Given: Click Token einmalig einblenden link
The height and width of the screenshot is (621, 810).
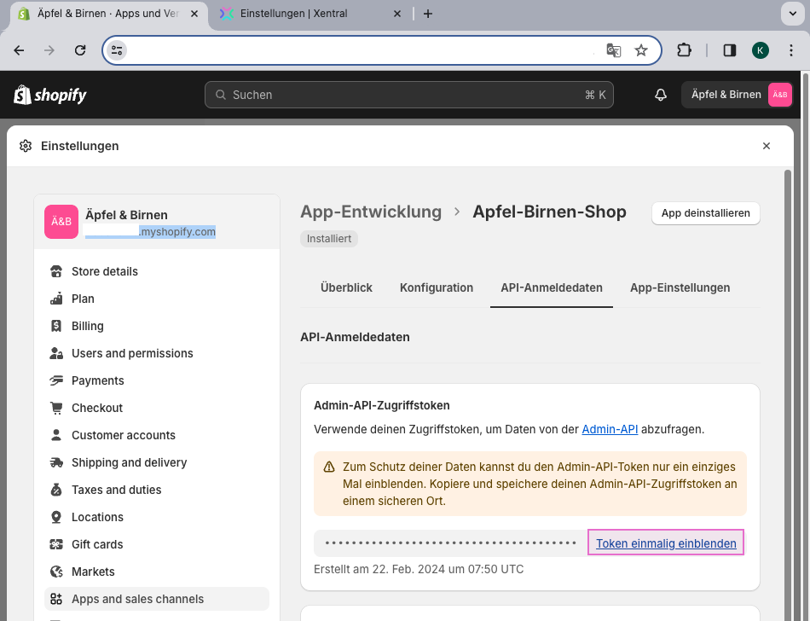Looking at the screenshot, I should coord(666,543).
